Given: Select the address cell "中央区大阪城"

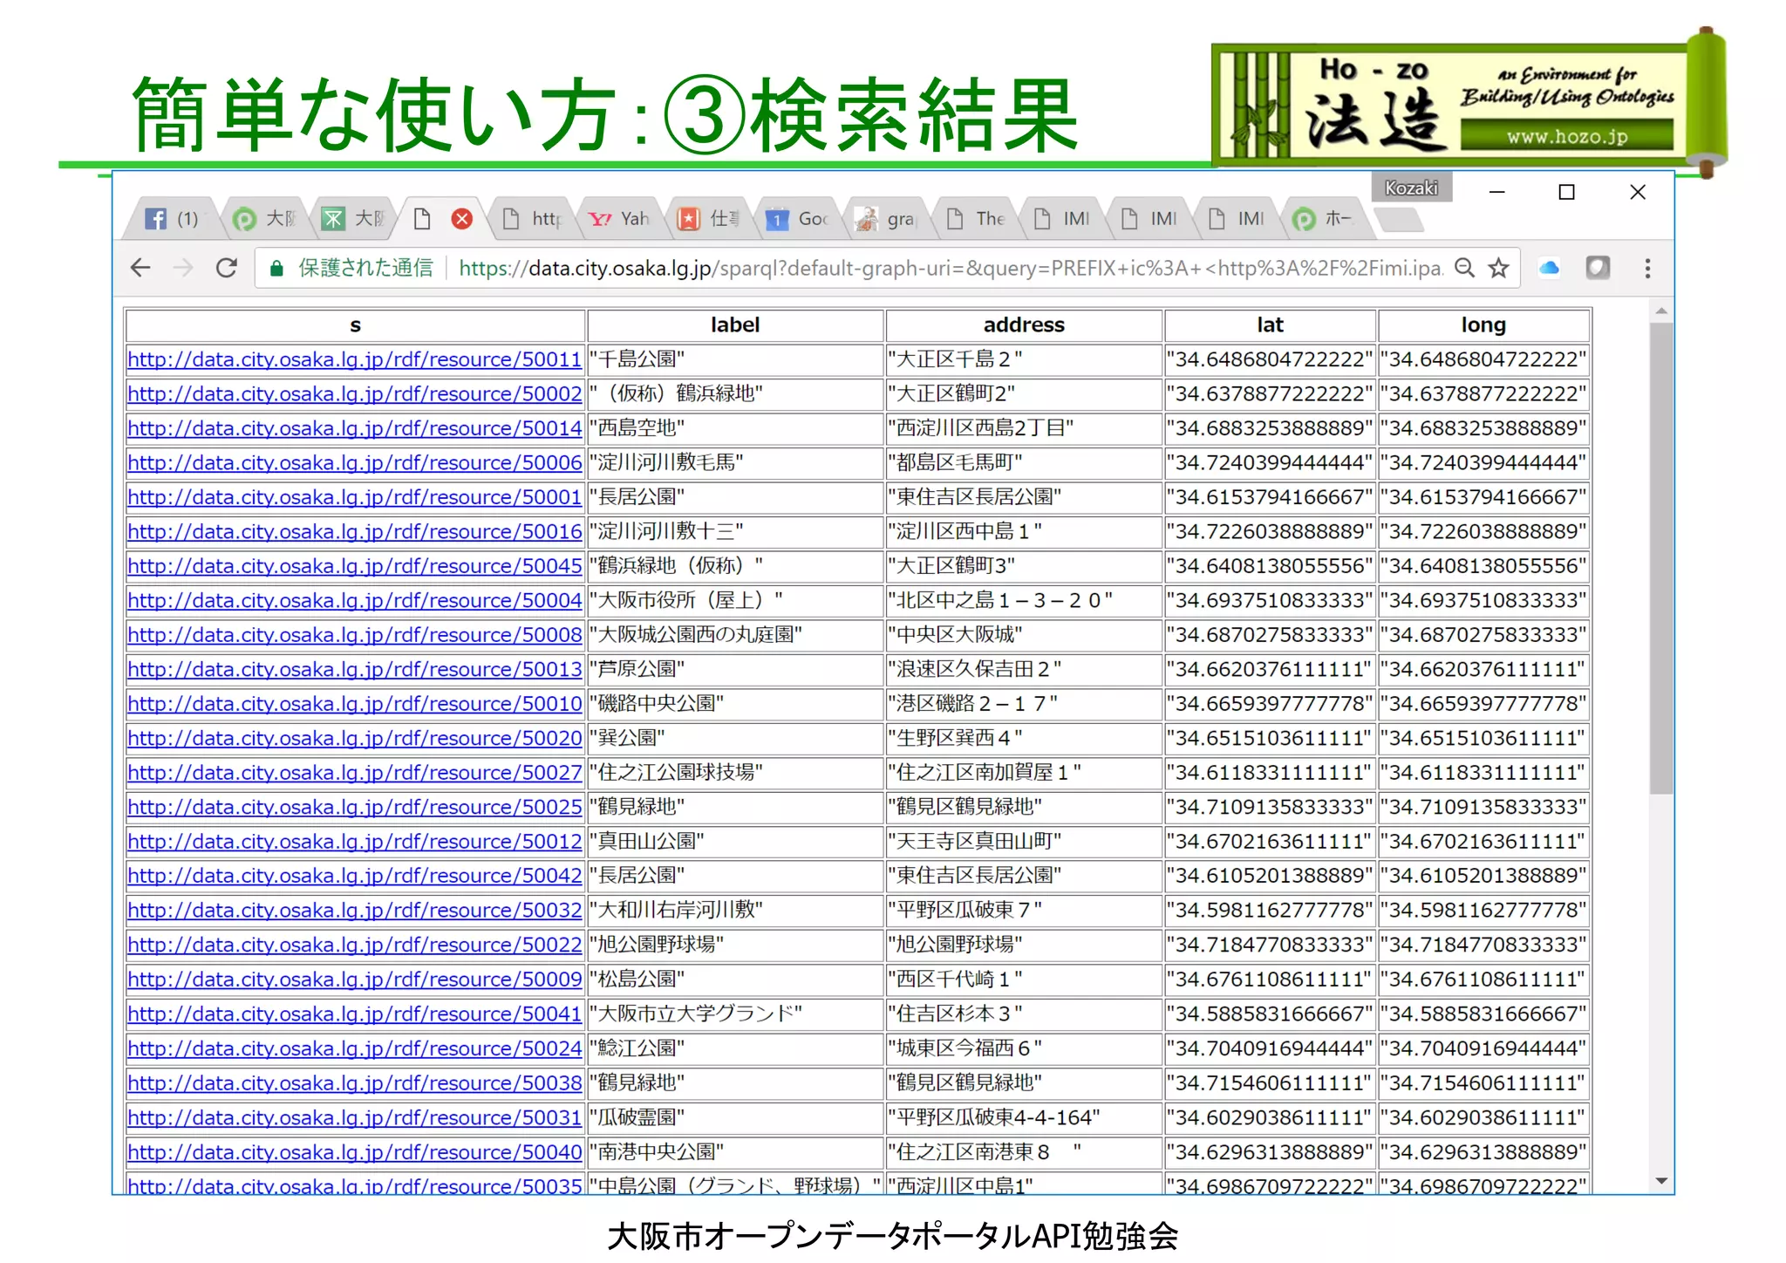Looking at the screenshot, I should tap(1024, 635).
